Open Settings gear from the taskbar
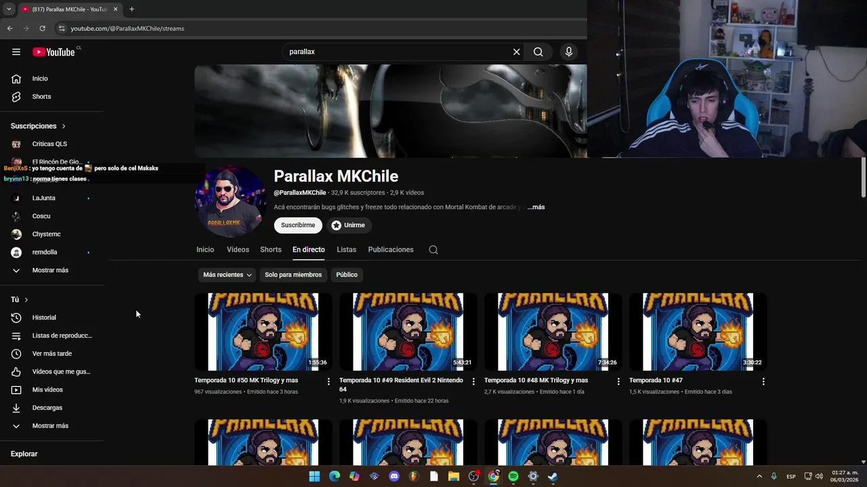This screenshot has height=487, width=867. click(x=533, y=476)
